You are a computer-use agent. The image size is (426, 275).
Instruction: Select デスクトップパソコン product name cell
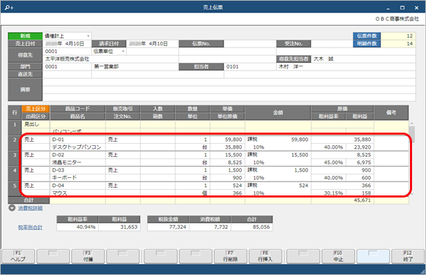pyautogui.click(x=77, y=147)
